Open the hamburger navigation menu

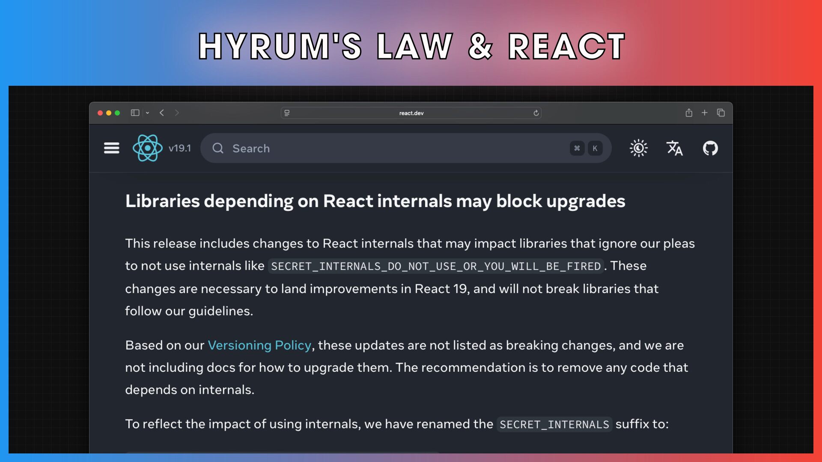(x=111, y=148)
